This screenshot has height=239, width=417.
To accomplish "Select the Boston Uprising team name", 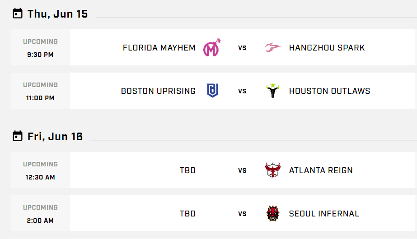I will click(158, 91).
